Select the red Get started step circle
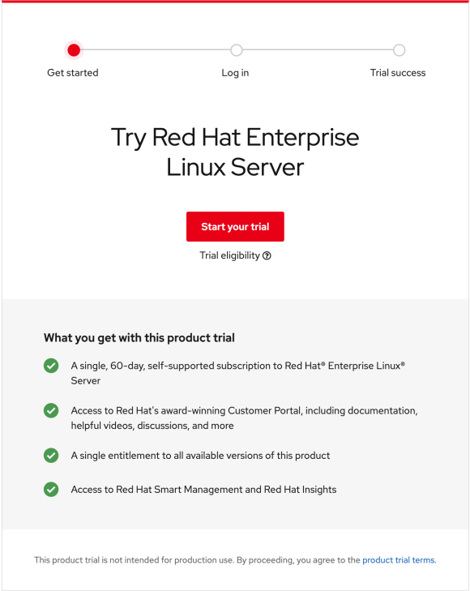 [x=74, y=50]
